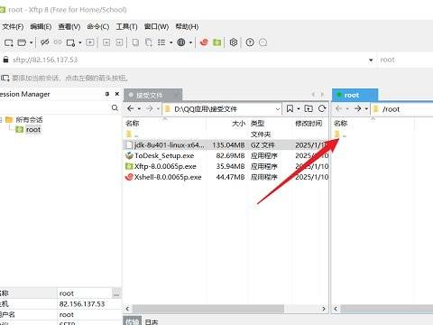Open the 文件(F) menu

[13, 27]
